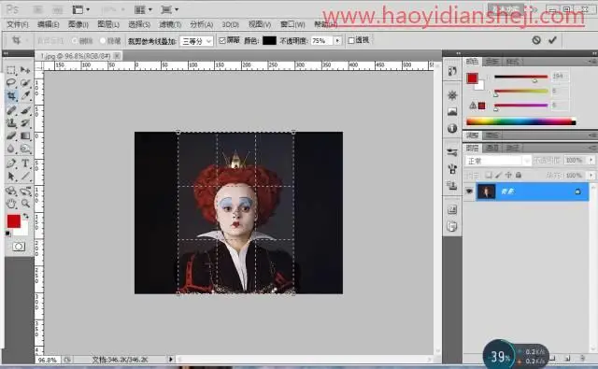
Task: Reset to default black and white colors
Action: [x=8, y=234]
